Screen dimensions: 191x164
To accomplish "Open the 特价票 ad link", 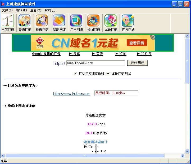I will (144, 54).
